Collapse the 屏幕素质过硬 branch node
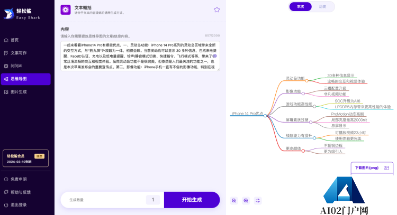The image size is (397, 215). [x=311, y=122]
